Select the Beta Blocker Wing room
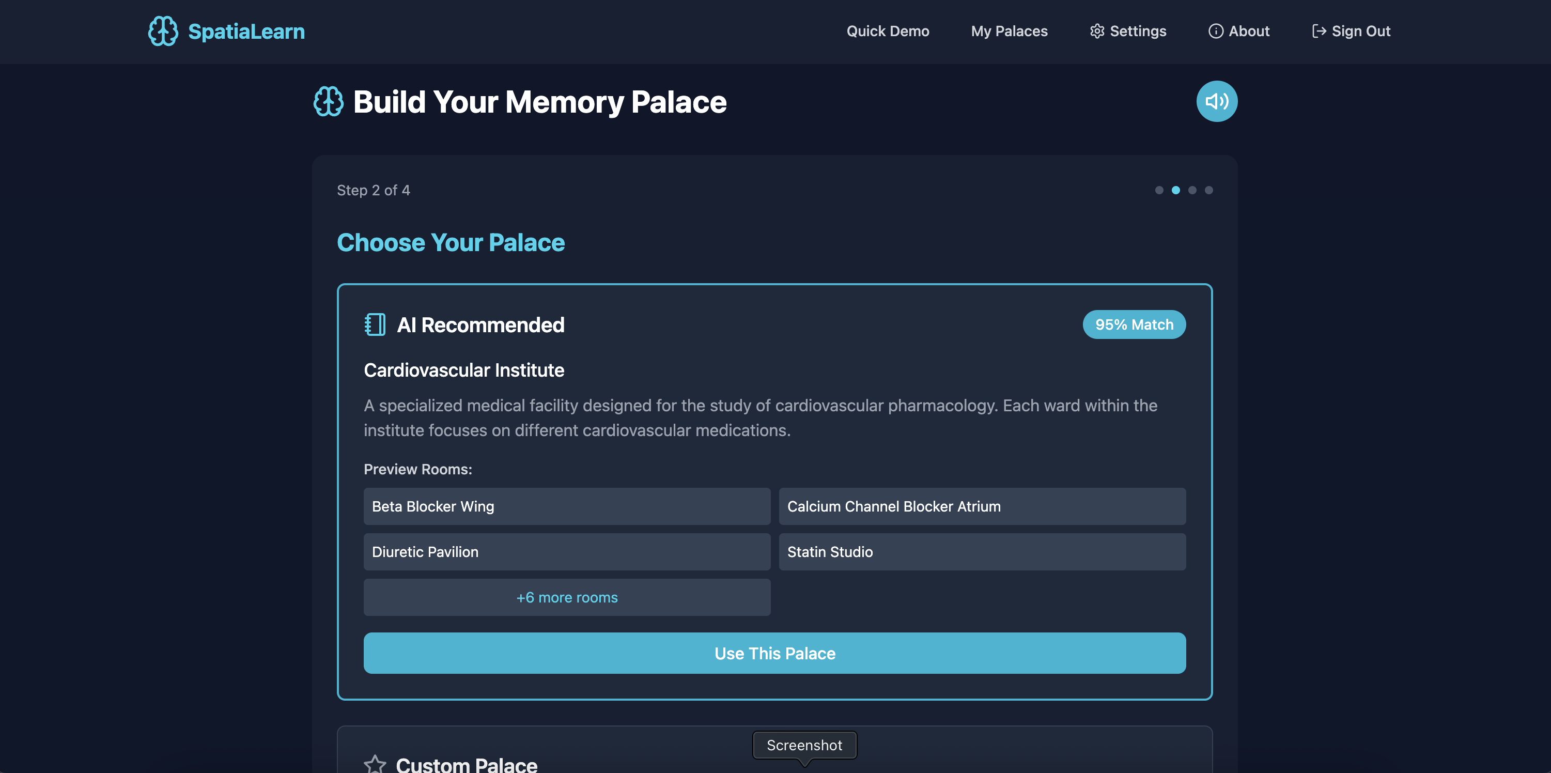Screen dimensions: 1551x773 pyautogui.click(x=567, y=506)
